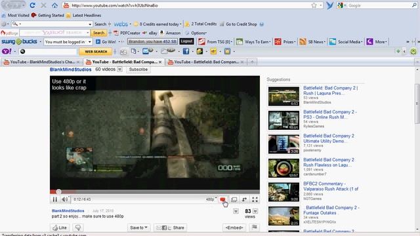Viewport: 420px width, 236px height.
Task: Click the Yahoo toolbar Facebook icon
Action: 186,51
